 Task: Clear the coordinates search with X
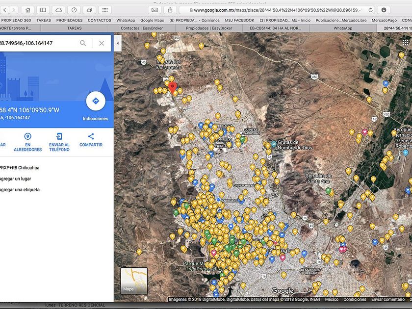pyautogui.click(x=102, y=43)
